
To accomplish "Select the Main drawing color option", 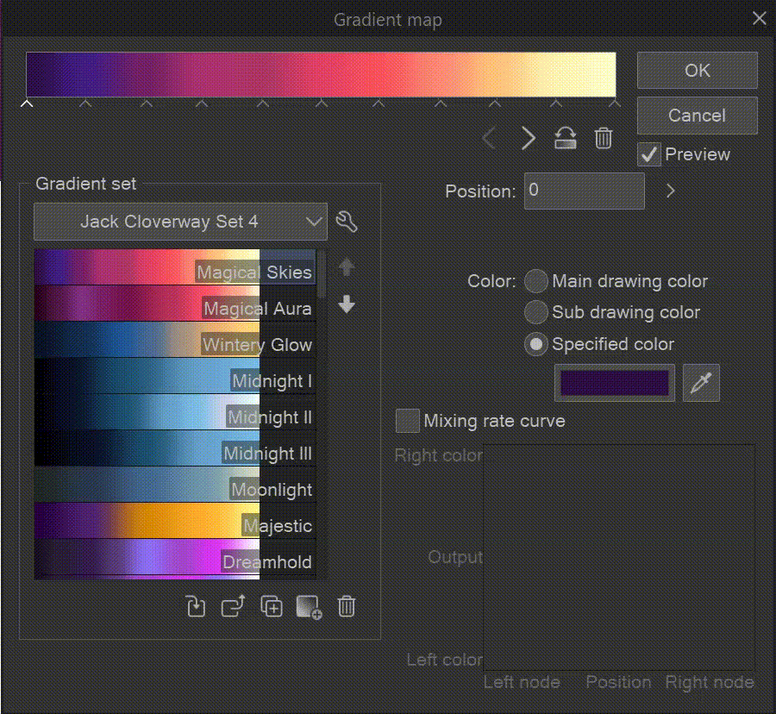I will (x=536, y=281).
